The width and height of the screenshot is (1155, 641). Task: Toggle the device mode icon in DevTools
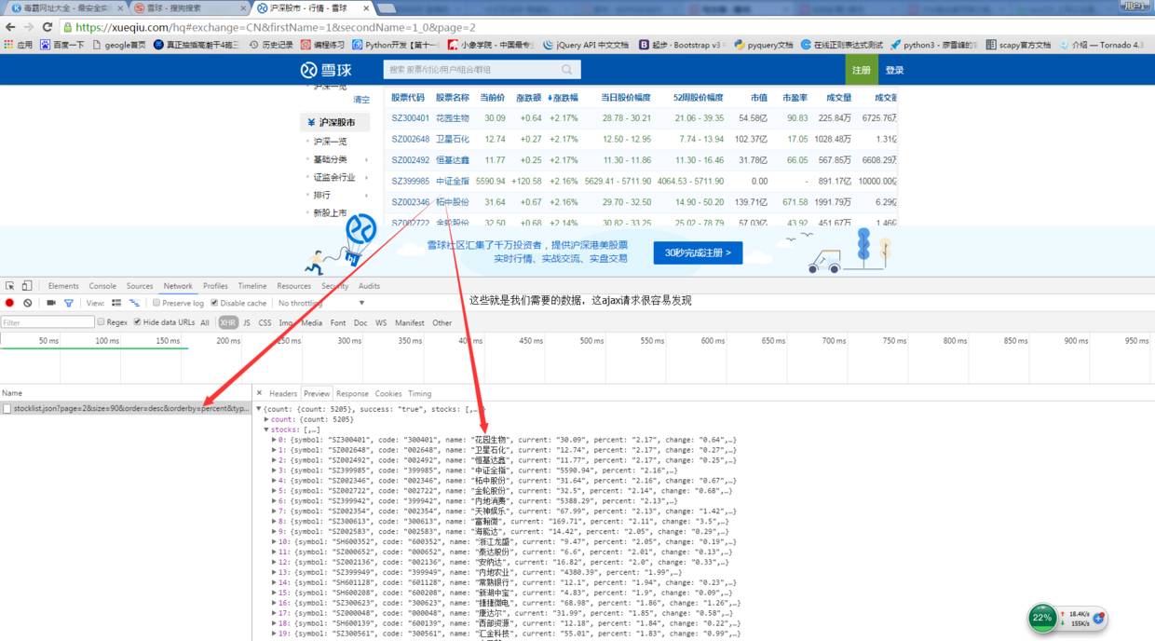click(x=27, y=286)
